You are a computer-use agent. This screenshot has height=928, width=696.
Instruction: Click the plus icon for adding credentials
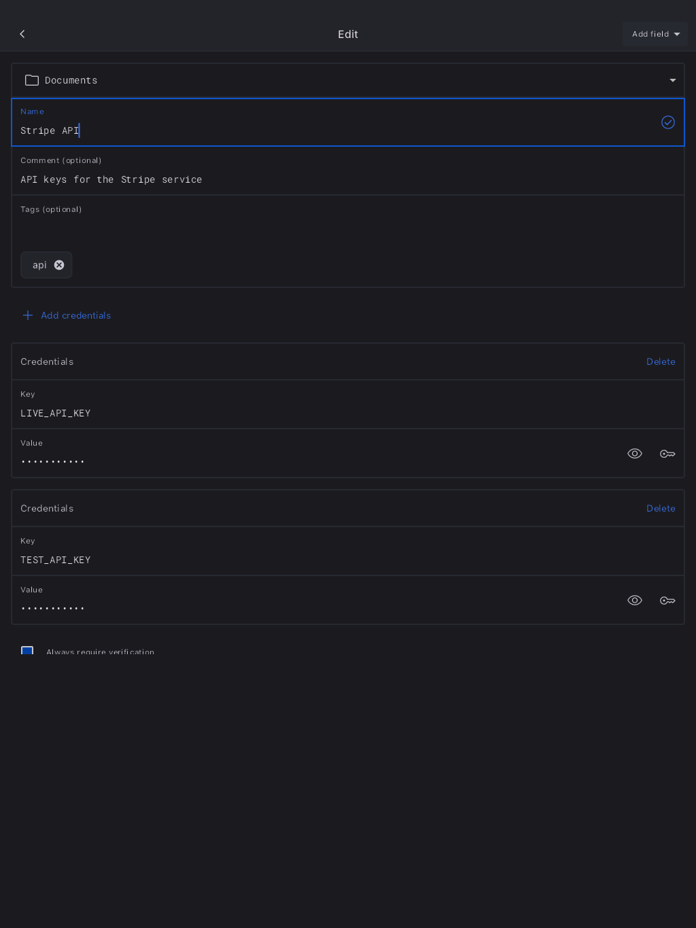(x=28, y=315)
